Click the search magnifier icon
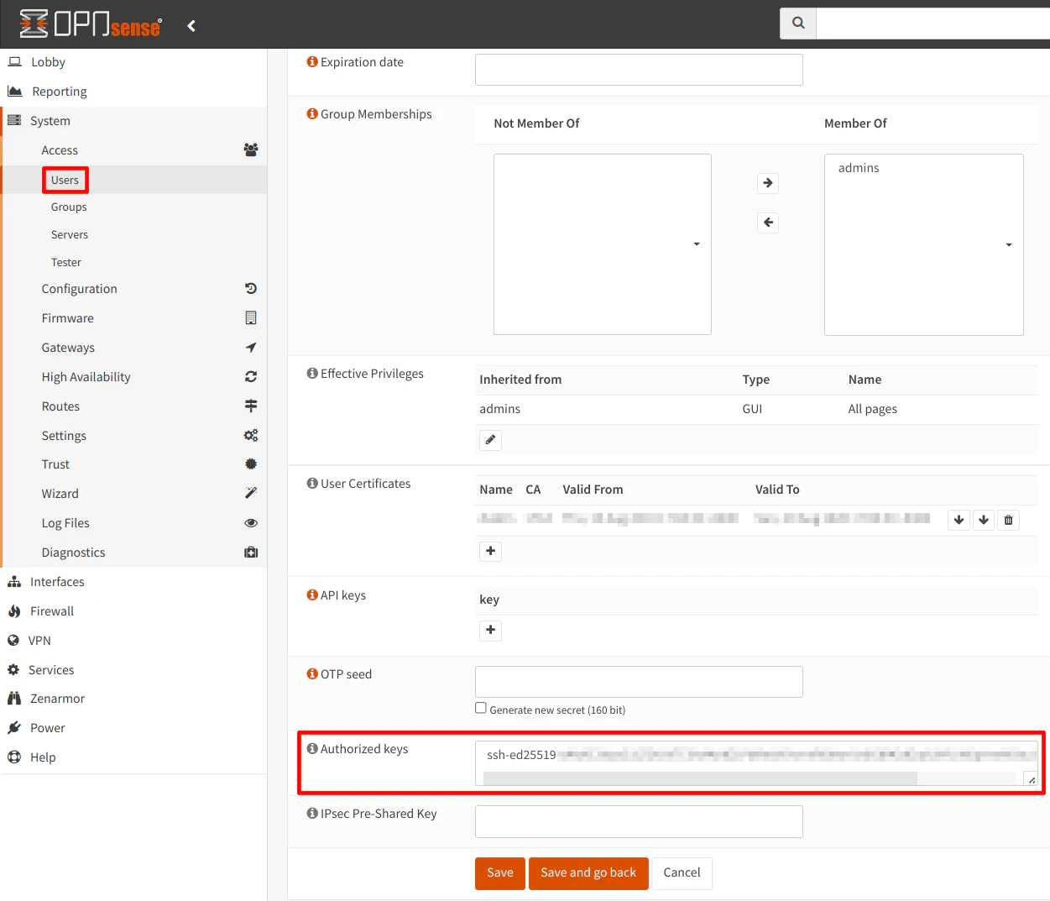The width and height of the screenshot is (1050, 901). pos(798,23)
